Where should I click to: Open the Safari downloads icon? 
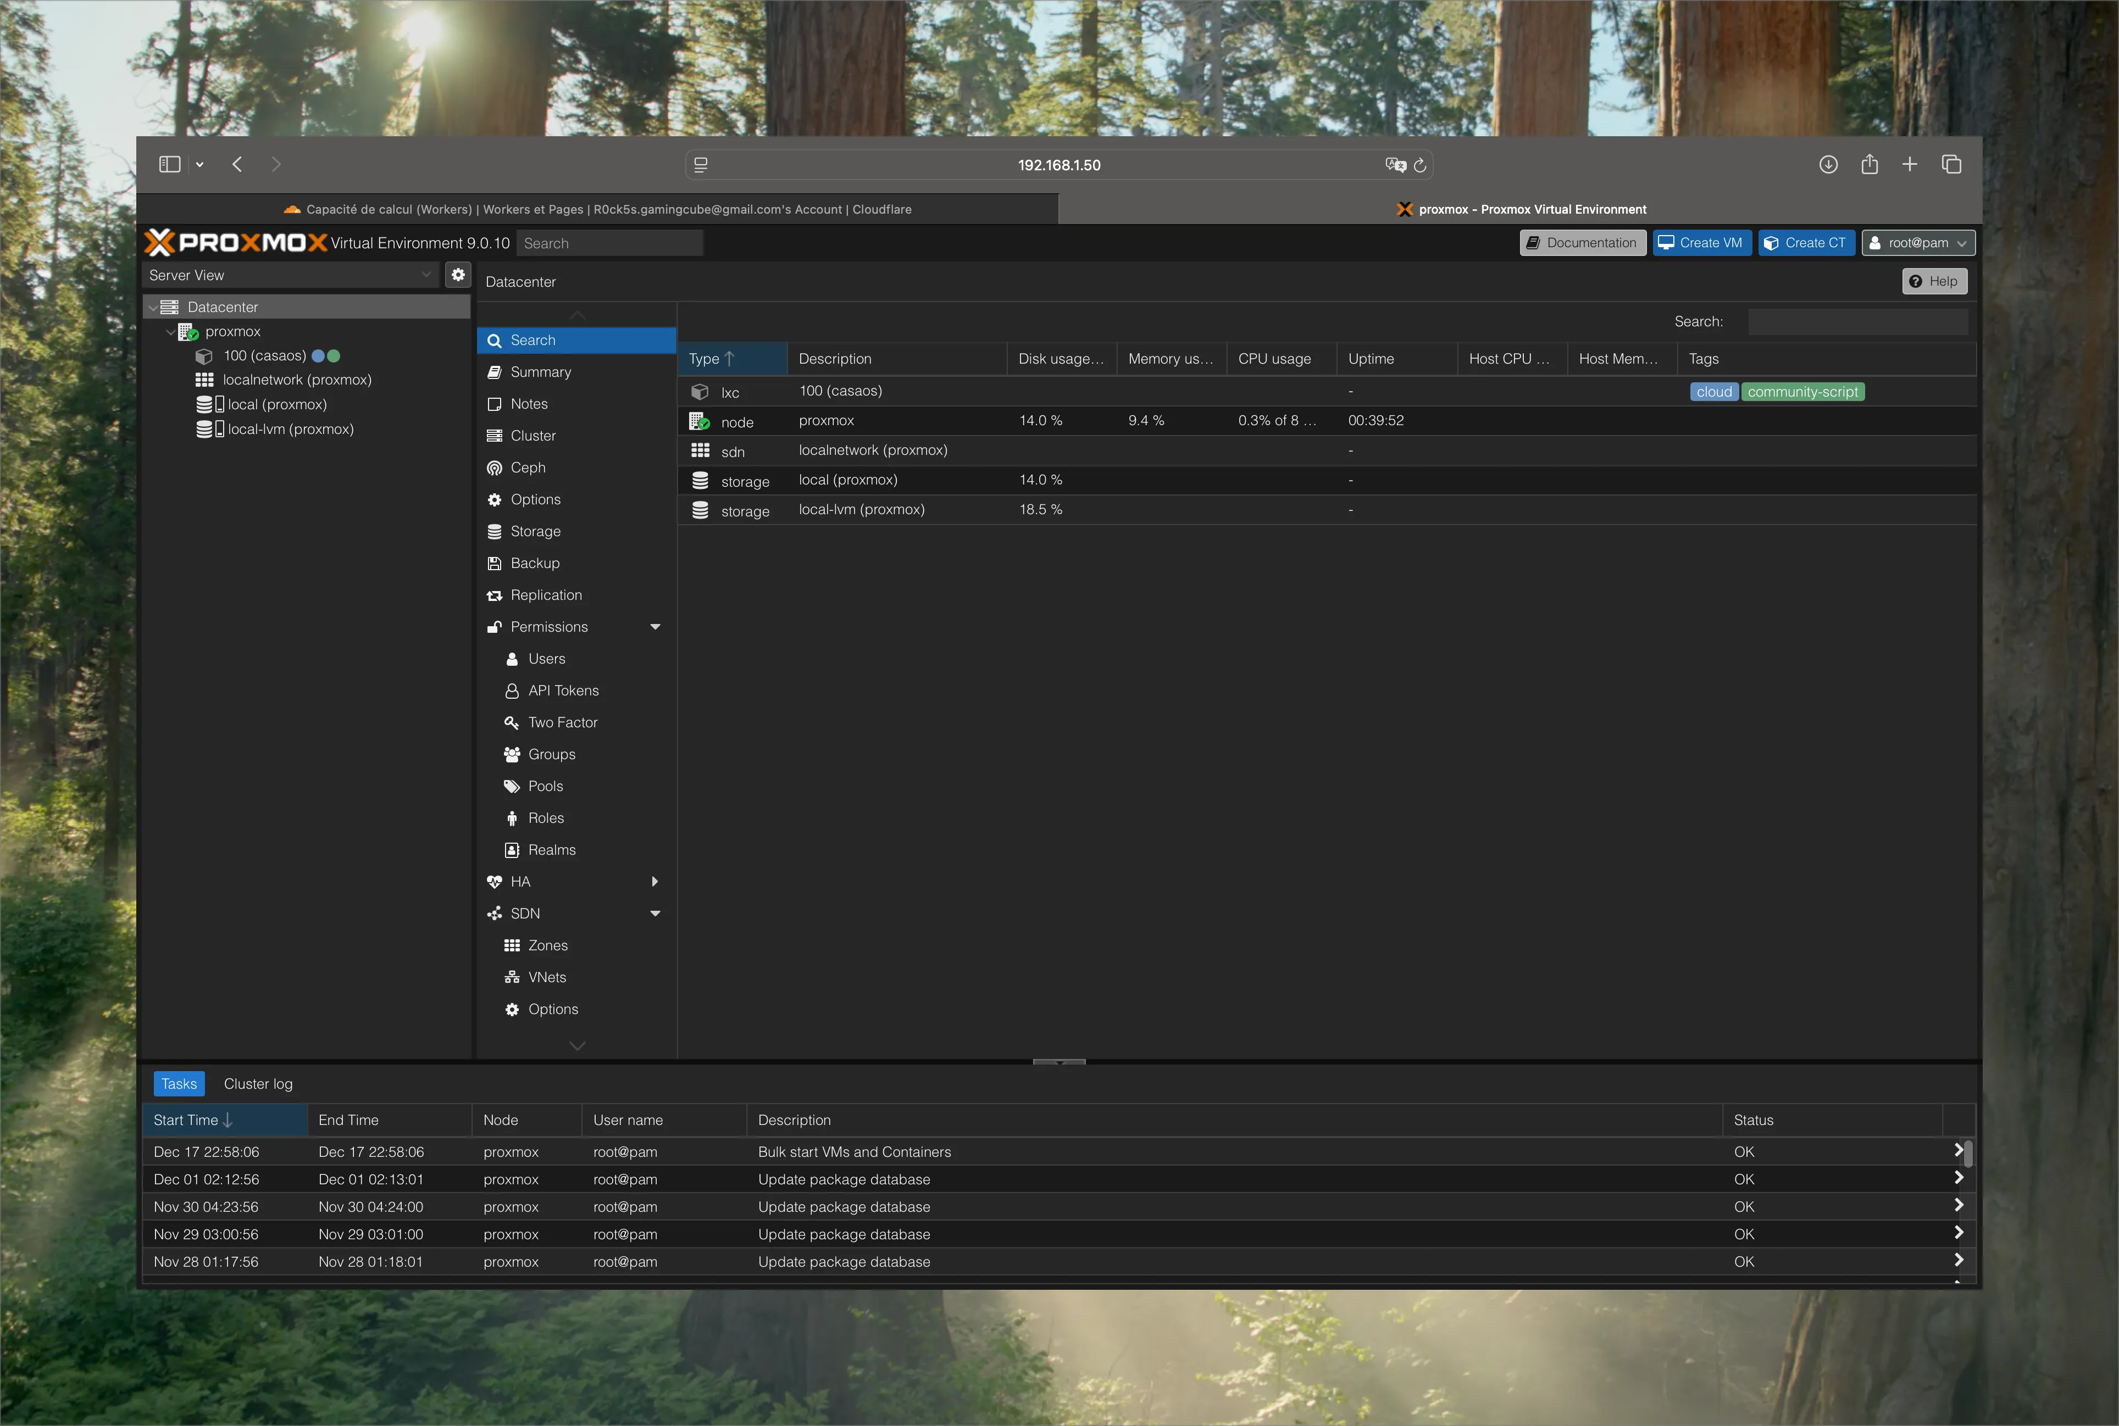(1828, 165)
